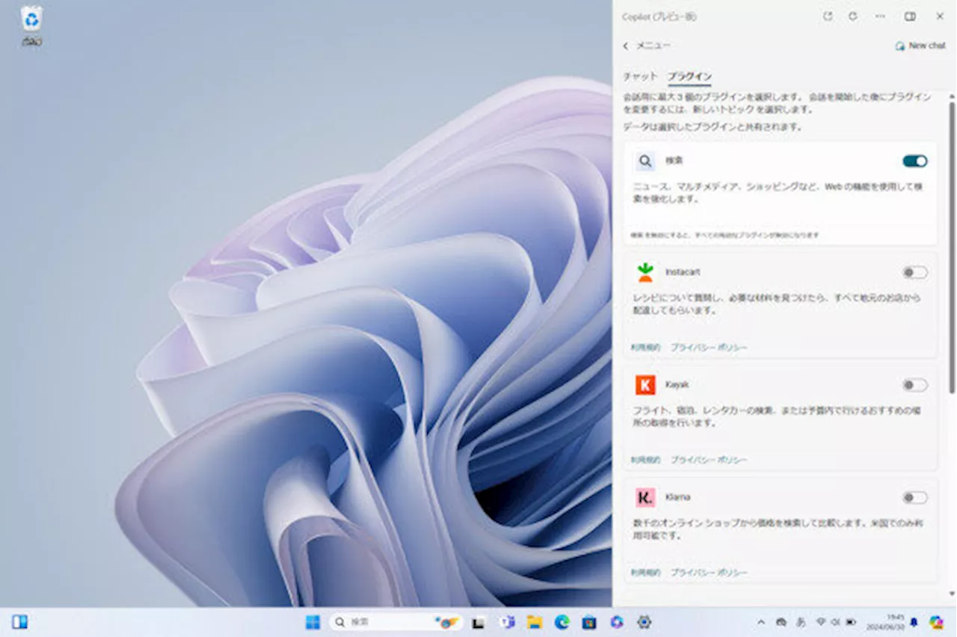Open Task View on the taskbar

point(478,622)
